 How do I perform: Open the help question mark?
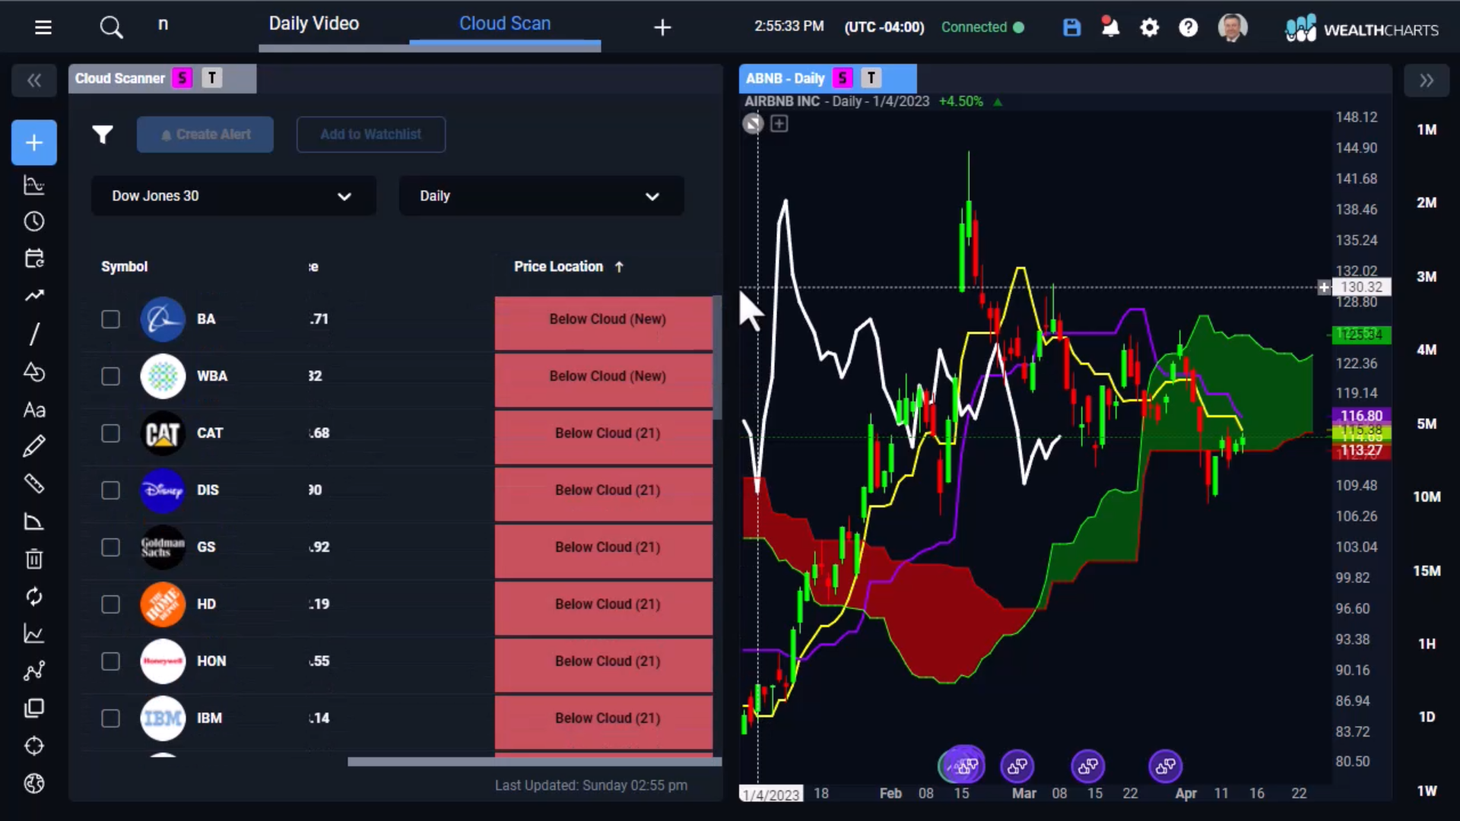point(1188,28)
